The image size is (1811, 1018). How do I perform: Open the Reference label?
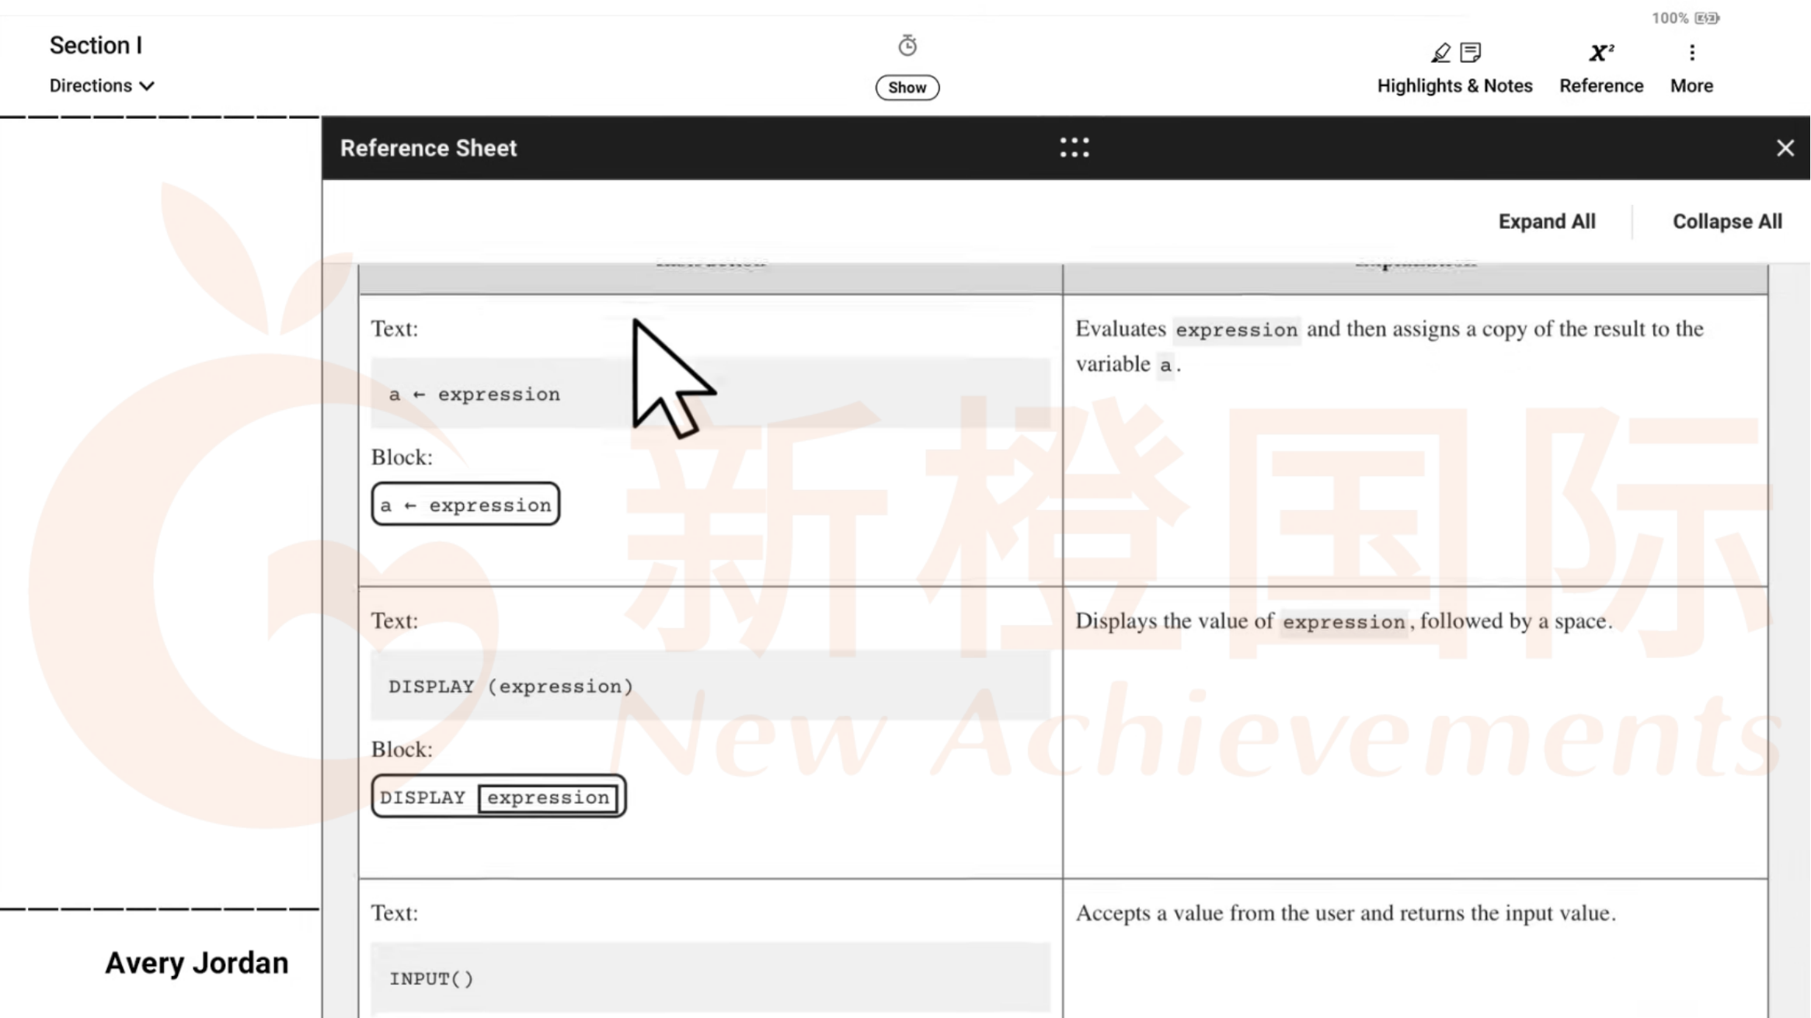point(1601,85)
